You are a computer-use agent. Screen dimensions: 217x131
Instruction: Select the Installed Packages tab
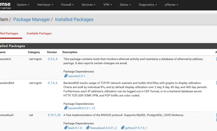(9, 33)
